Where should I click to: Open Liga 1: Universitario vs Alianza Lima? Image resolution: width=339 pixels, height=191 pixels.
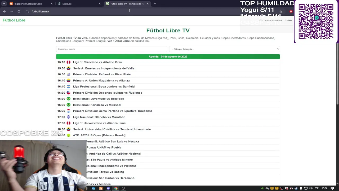pos(99,123)
